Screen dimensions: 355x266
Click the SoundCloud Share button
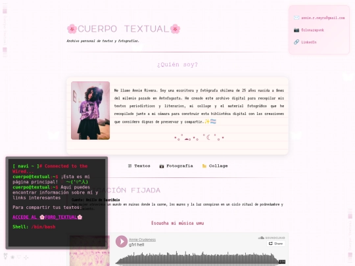[x=275, y=244]
